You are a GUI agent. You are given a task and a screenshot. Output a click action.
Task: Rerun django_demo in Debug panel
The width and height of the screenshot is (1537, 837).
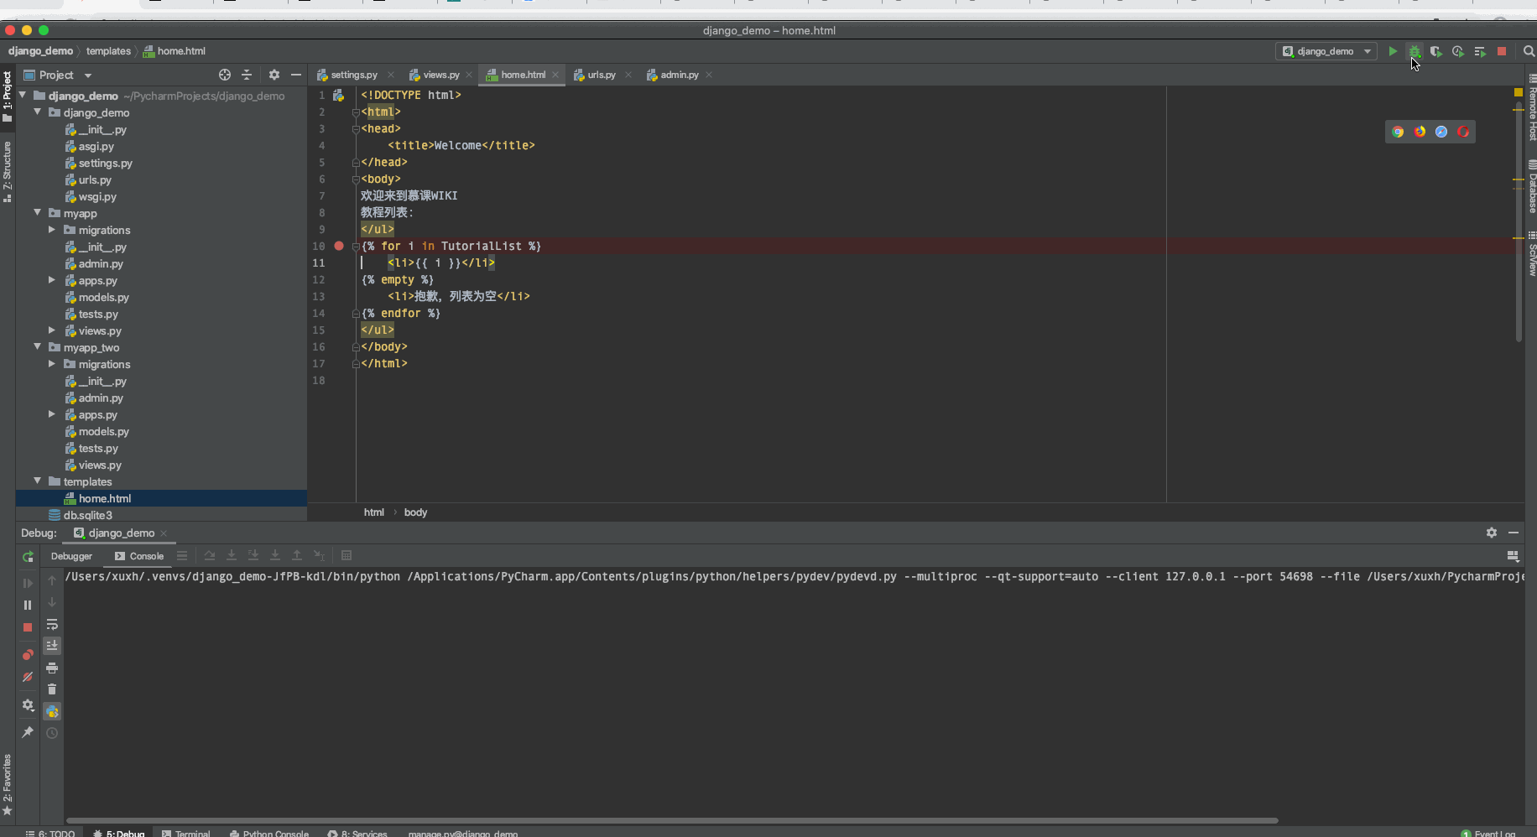tap(28, 557)
